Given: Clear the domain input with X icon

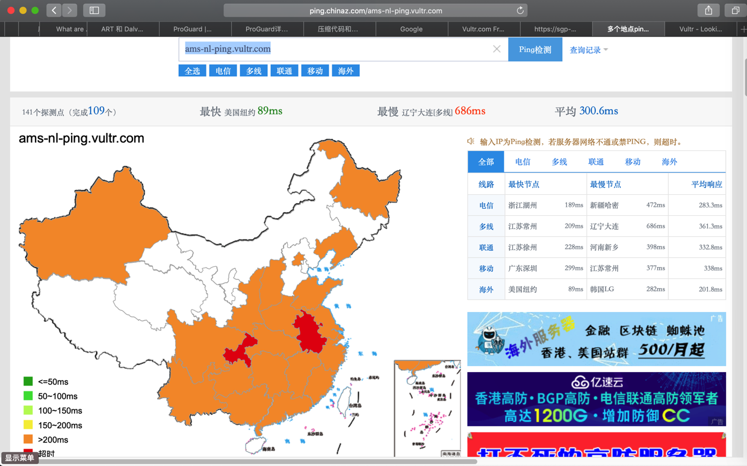Looking at the screenshot, I should pos(497,49).
